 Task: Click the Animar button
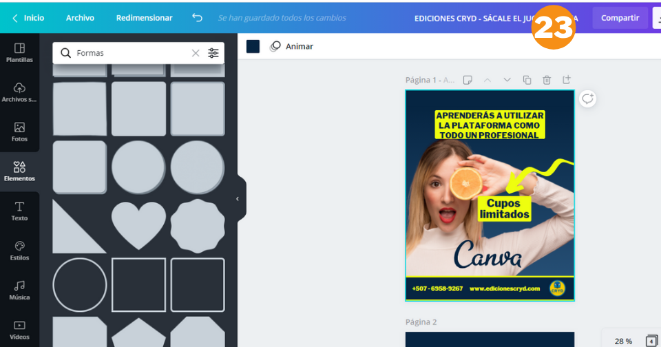tap(292, 46)
